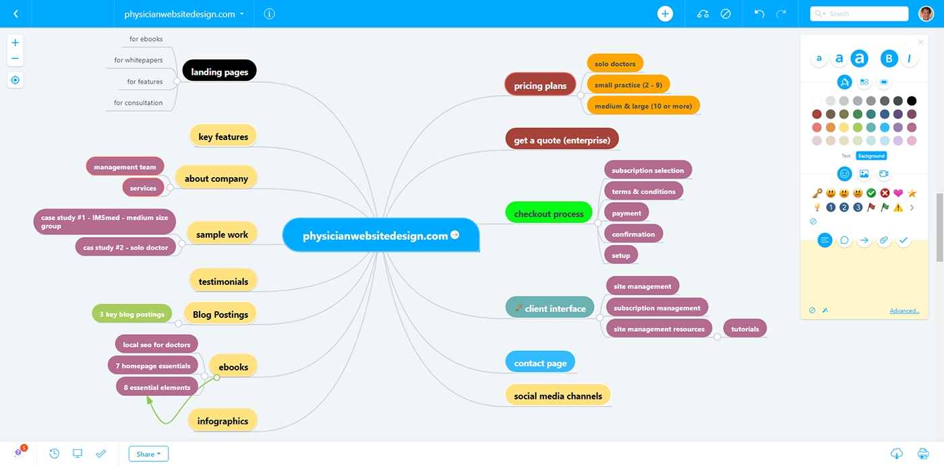Add the green check mark icon to topic

(x=871, y=193)
